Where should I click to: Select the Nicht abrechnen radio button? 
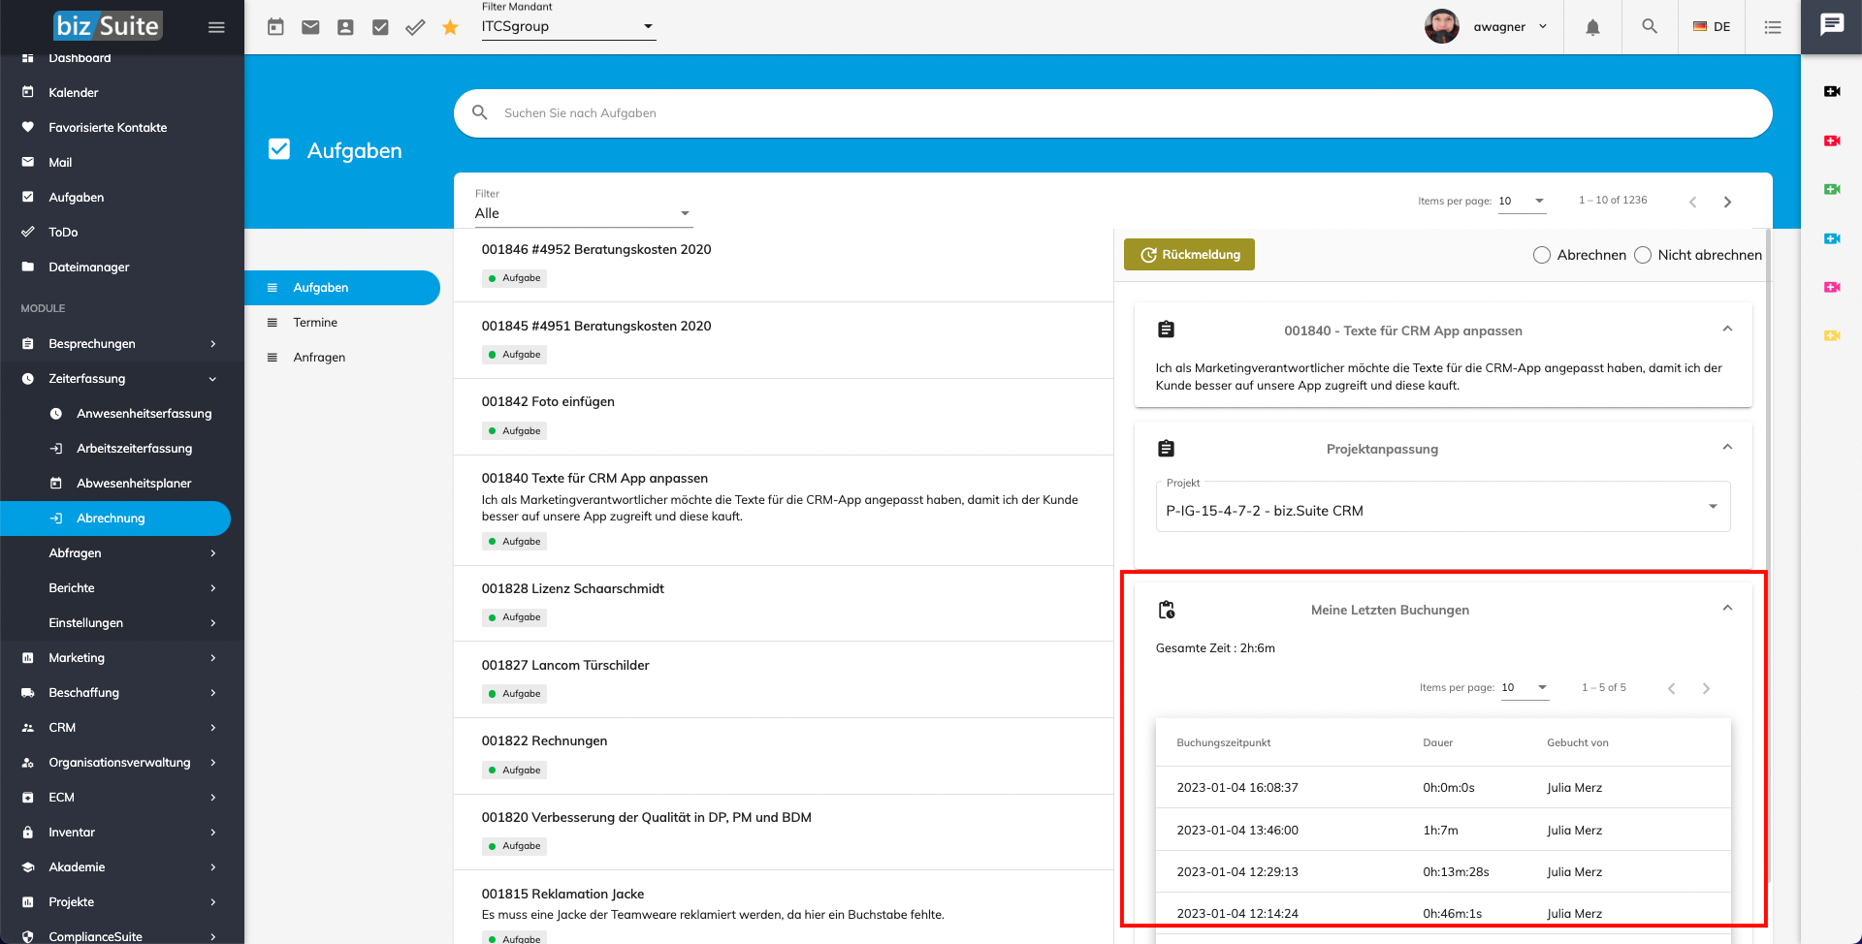click(1643, 255)
